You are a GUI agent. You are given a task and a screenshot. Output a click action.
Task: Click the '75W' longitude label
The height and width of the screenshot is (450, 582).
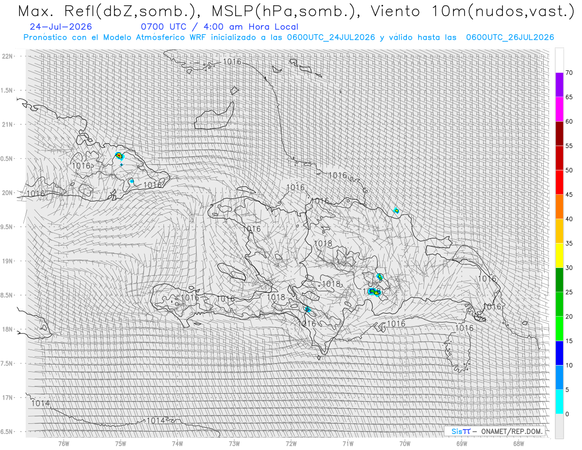point(120,444)
